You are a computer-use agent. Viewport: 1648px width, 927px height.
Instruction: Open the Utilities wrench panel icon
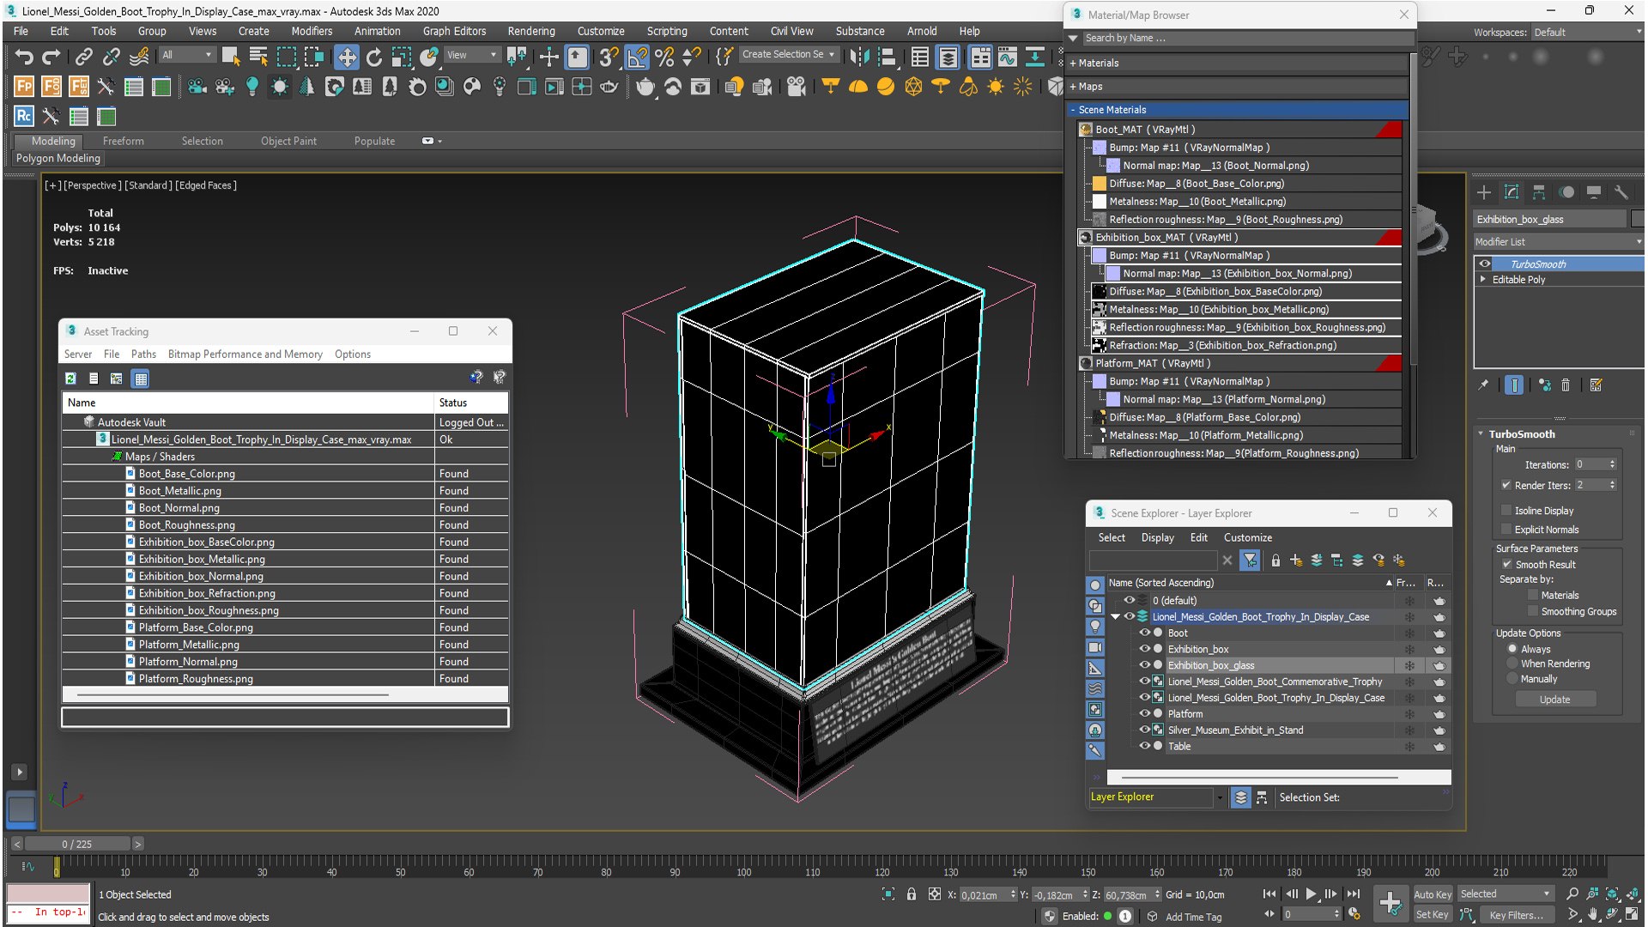click(1621, 192)
